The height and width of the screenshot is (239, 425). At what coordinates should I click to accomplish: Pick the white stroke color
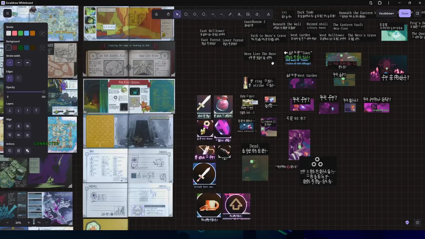point(9,33)
